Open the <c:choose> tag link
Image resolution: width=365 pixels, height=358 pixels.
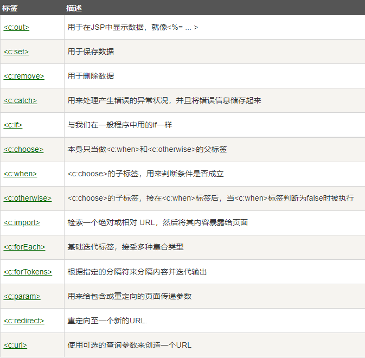pos(23,149)
